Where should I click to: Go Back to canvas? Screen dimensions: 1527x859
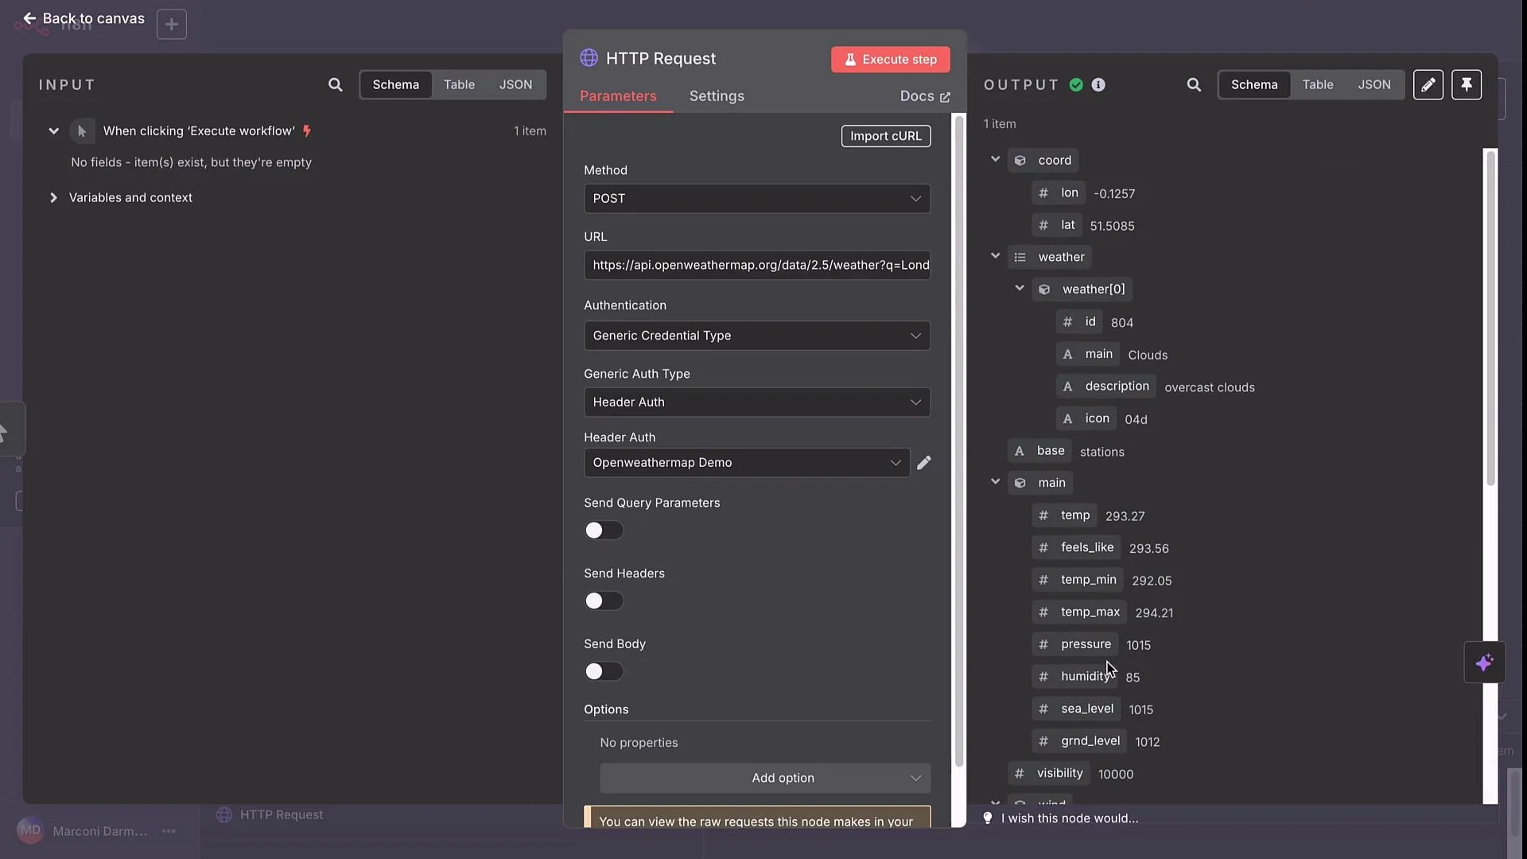[84, 18]
